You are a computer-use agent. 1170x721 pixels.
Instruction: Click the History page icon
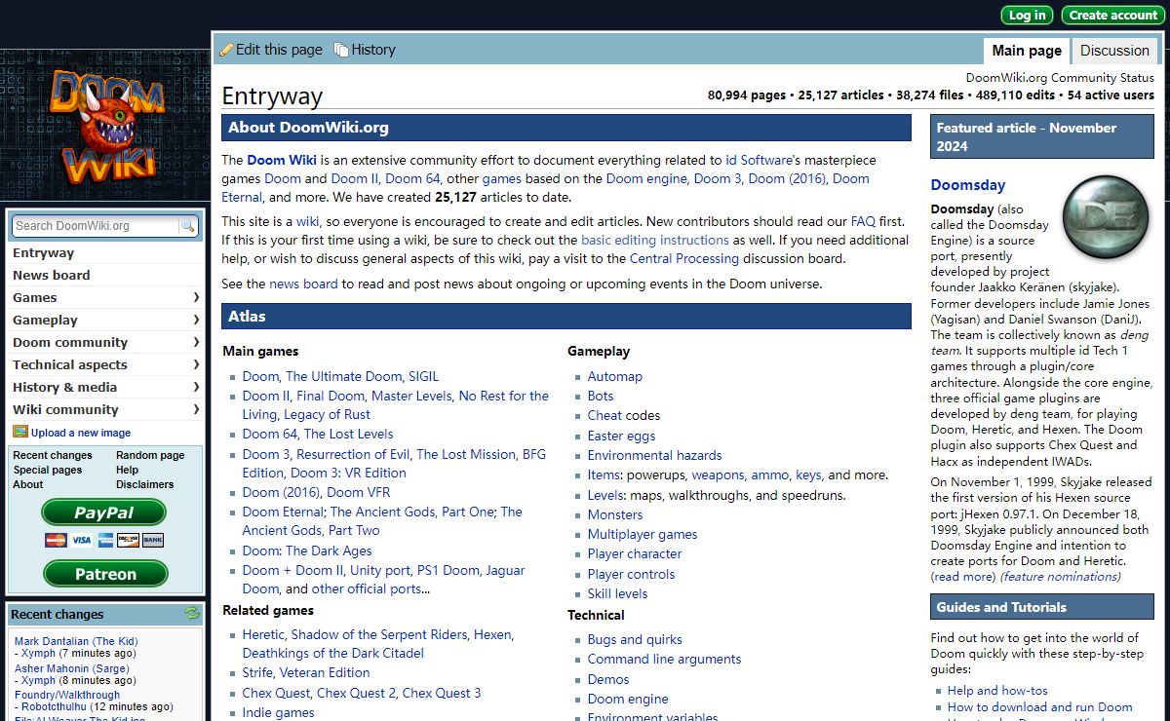(340, 50)
